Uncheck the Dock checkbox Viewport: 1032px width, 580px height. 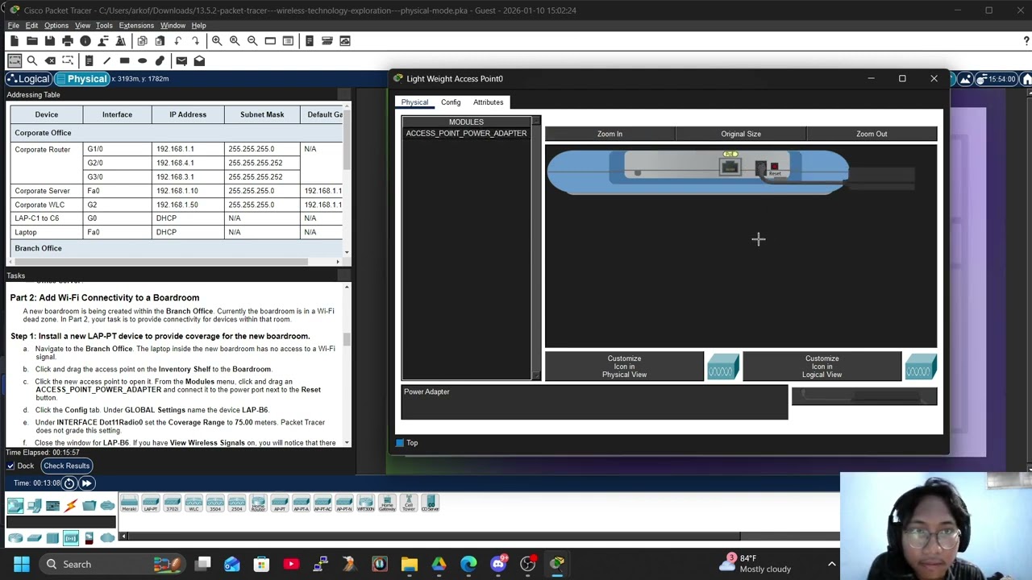click(11, 466)
